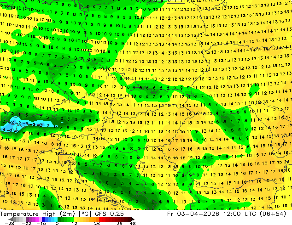Viewport: 292px width, 225px height.
Task: Pick the dark purple legend swatch
Action: [x=27, y=219]
